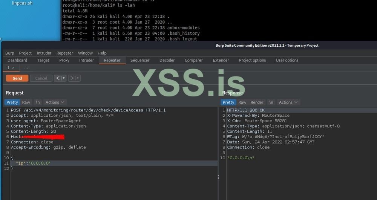Screen dimensions: 377x200
Task: Click the ETag response header line
Action: pyautogui.click(x=276, y=137)
